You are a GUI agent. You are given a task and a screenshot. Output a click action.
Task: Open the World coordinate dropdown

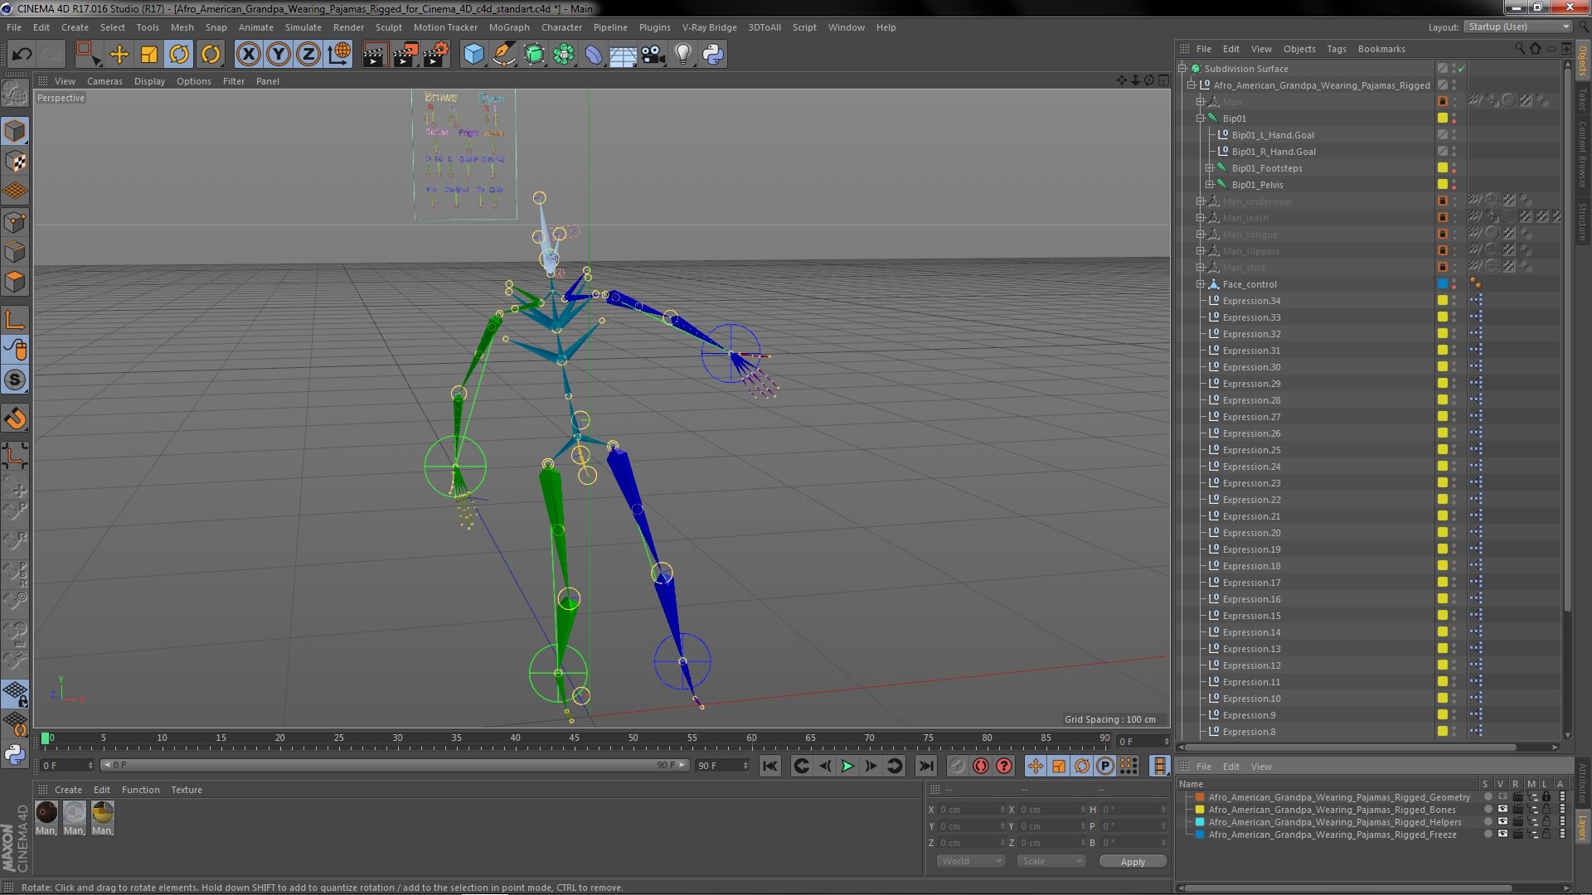(x=971, y=861)
